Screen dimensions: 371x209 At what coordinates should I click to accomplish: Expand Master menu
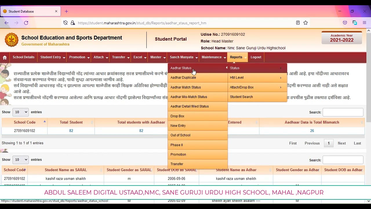coord(157,57)
